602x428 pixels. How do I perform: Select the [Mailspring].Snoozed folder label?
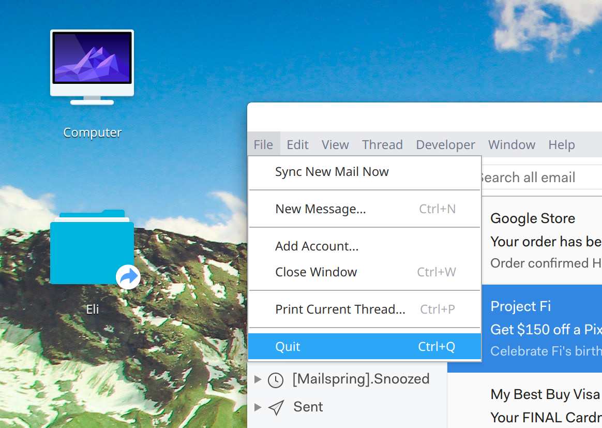(x=361, y=379)
